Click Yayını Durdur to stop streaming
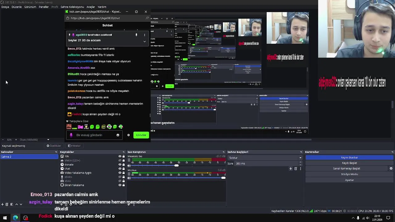 (x=349, y=158)
